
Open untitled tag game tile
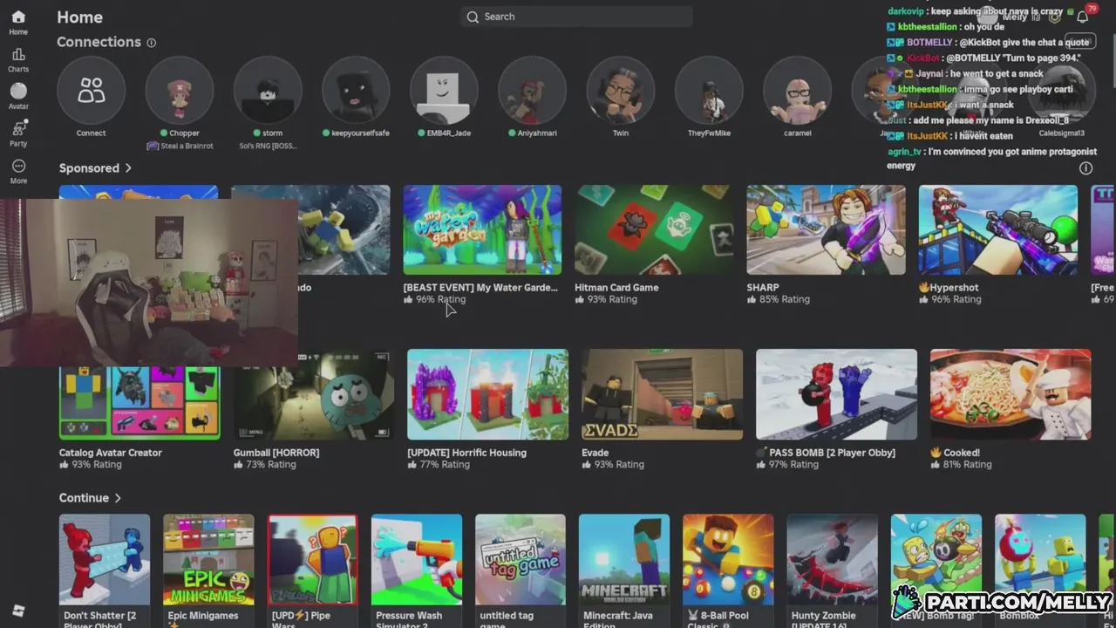point(521,559)
